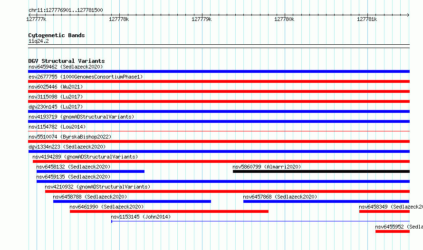Image resolution: width=423 pixels, height=250 pixels.
Task: Click the blue nsv6457868 bar
Action: tap(326, 201)
